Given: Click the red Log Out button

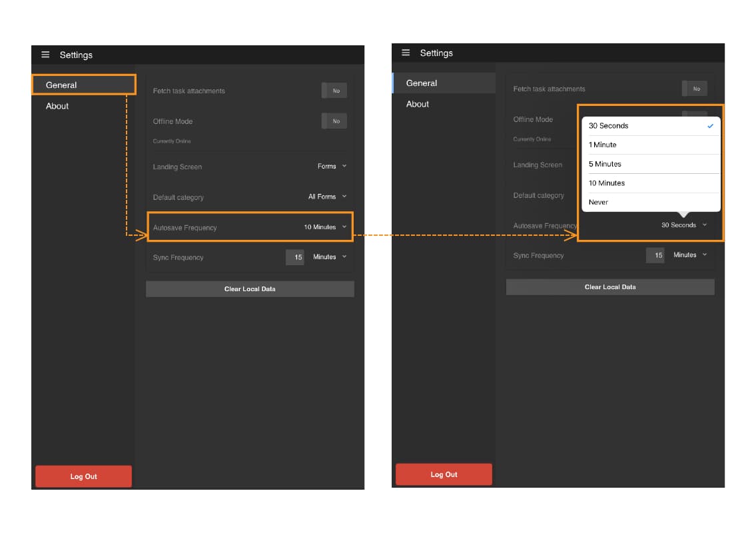Looking at the screenshot, I should tap(83, 476).
